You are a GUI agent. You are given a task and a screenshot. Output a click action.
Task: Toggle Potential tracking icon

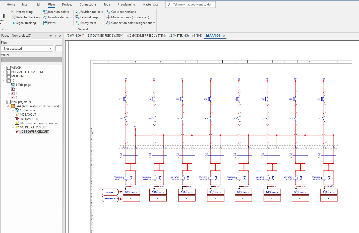pyautogui.click(x=14, y=17)
